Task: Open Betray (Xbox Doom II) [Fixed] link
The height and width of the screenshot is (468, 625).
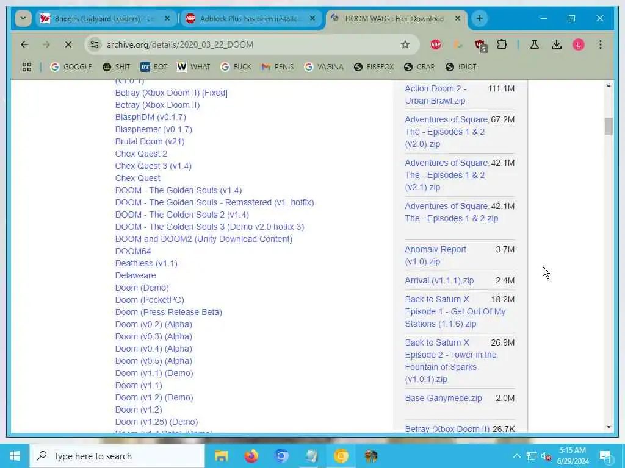Action: pos(172,93)
